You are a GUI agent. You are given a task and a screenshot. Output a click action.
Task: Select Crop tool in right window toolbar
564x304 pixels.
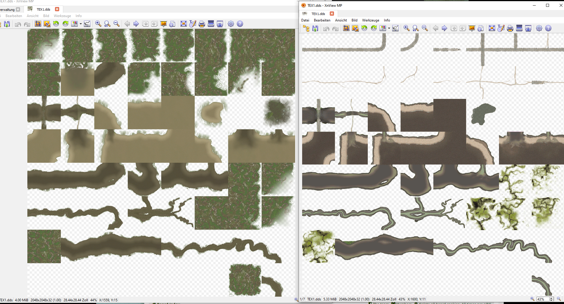coord(346,28)
